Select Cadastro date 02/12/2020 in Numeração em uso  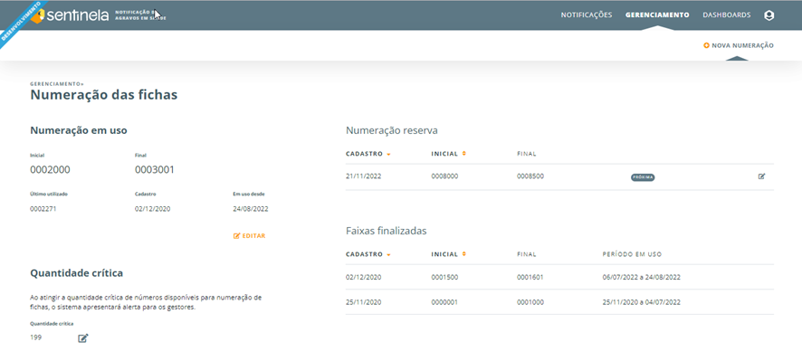(152, 209)
